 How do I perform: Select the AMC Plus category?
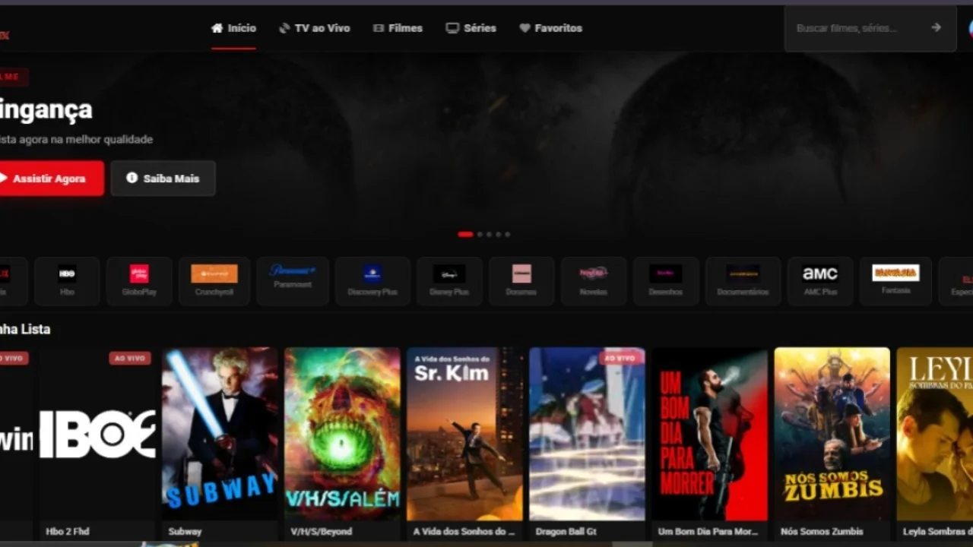click(820, 281)
